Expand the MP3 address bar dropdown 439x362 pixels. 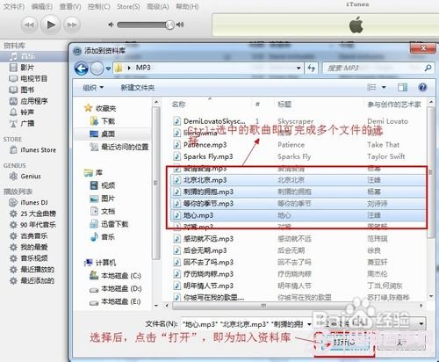pos(299,69)
